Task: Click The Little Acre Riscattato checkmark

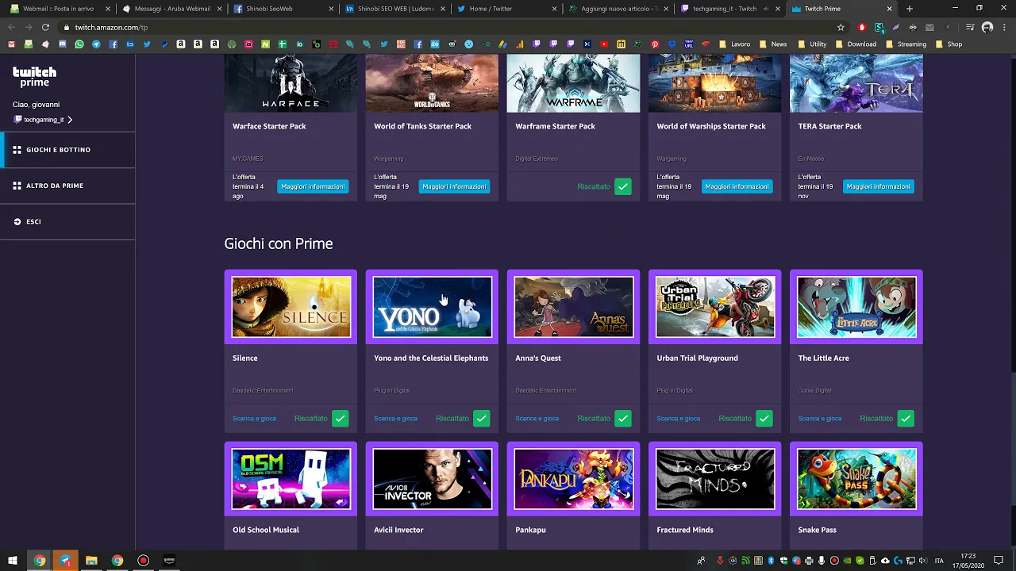Action: [x=906, y=418]
